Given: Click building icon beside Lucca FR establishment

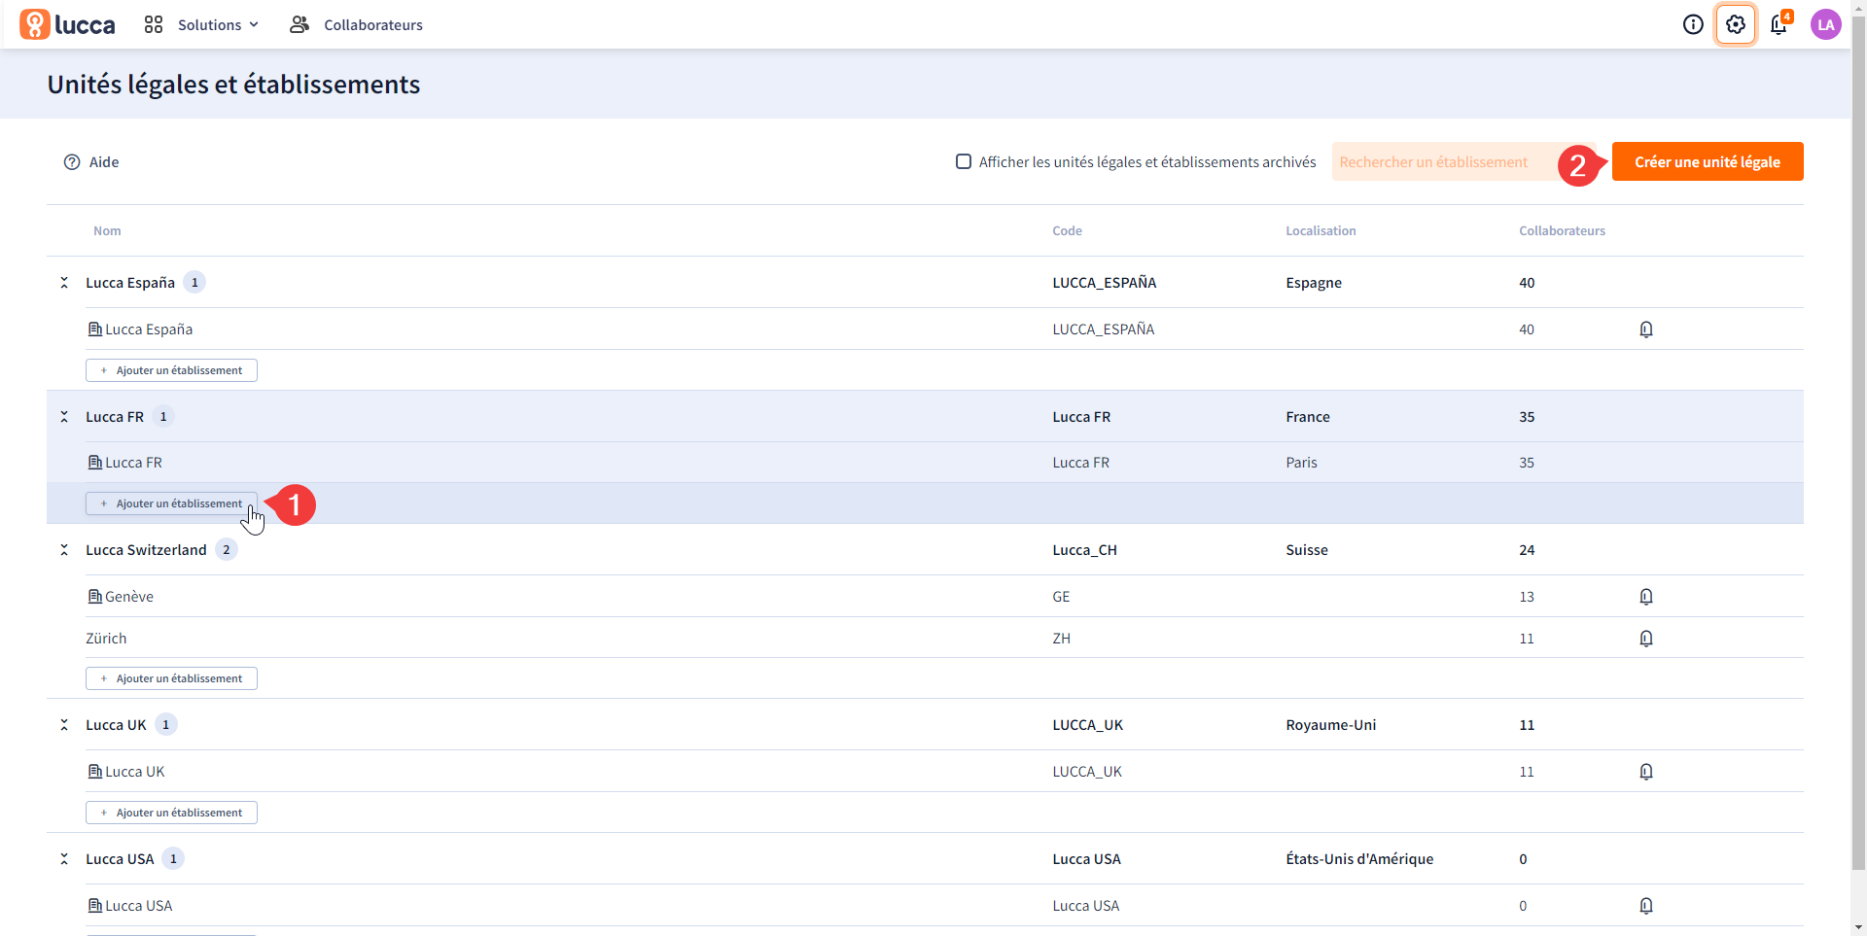Looking at the screenshot, I should point(95,463).
